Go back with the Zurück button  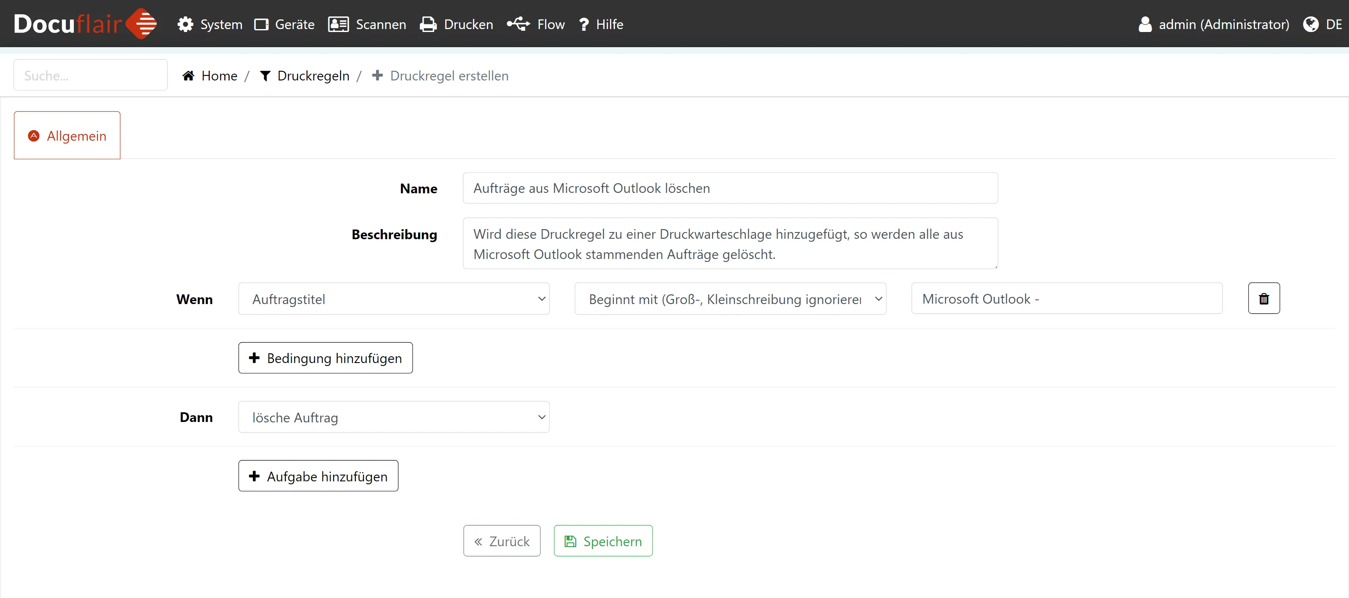point(501,542)
